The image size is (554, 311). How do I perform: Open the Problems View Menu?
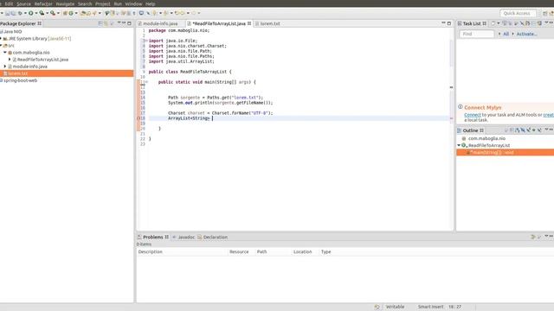point(546,236)
